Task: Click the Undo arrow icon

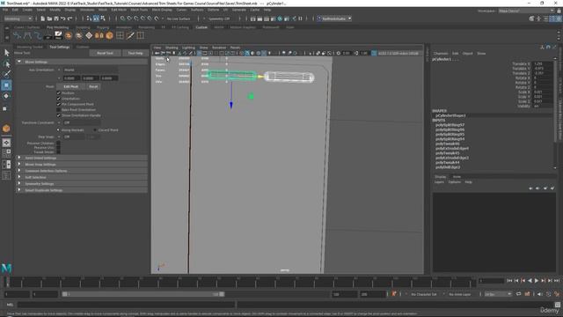Action: (x=63, y=18)
